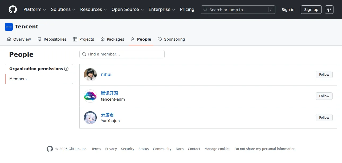
Task: Click the tencent-adm username text
Action: [113, 99]
